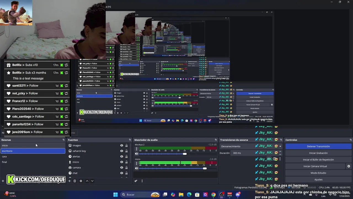353x199 pixels.
Task: Select the inicio scene
Action: [33, 145]
